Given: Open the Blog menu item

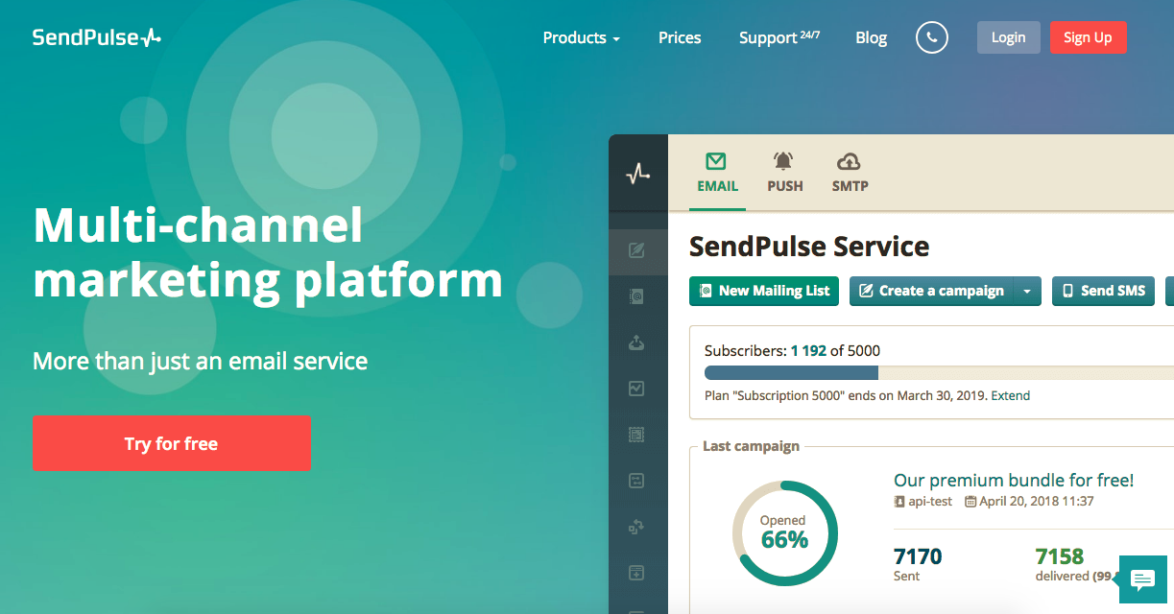Looking at the screenshot, I should click(871, 38).
